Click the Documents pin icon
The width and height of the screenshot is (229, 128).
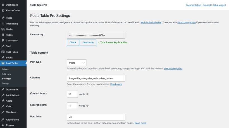[x=3, y=89]
